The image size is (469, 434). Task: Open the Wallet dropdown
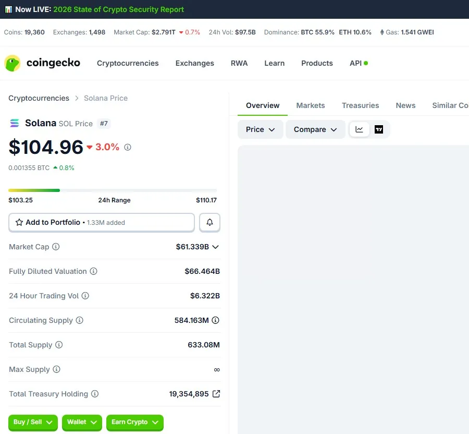pyautogui.click(x=82, y=423)
